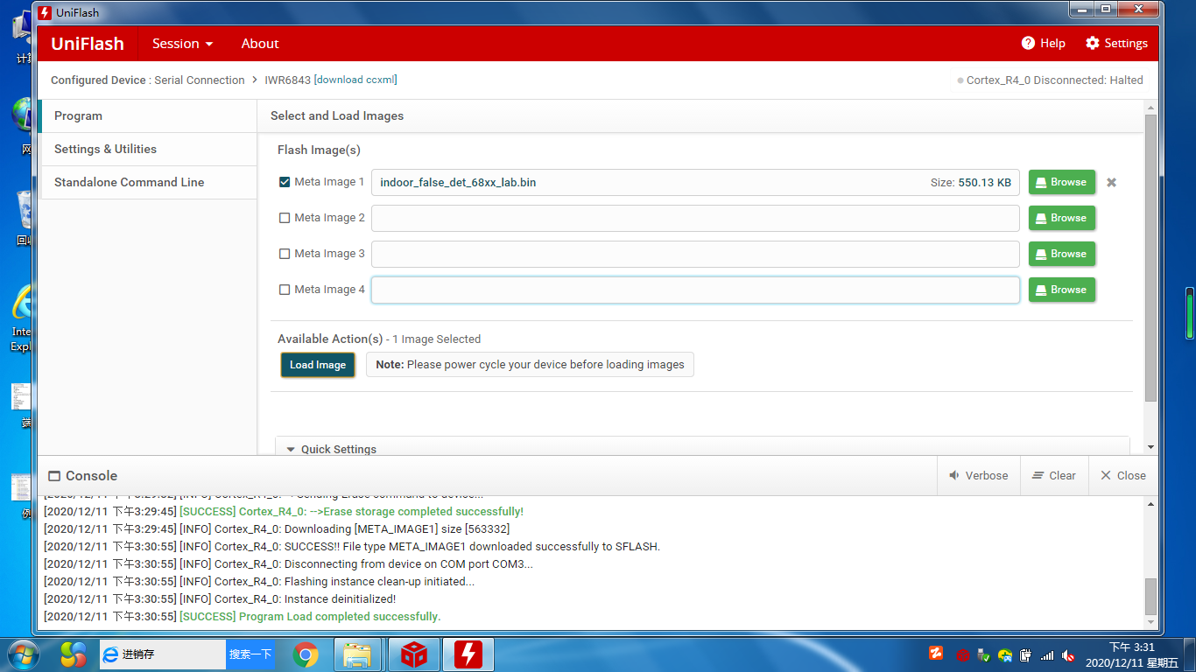Clear the console log
Viewport: 1196px width, 672px height.
[1054, 475]
